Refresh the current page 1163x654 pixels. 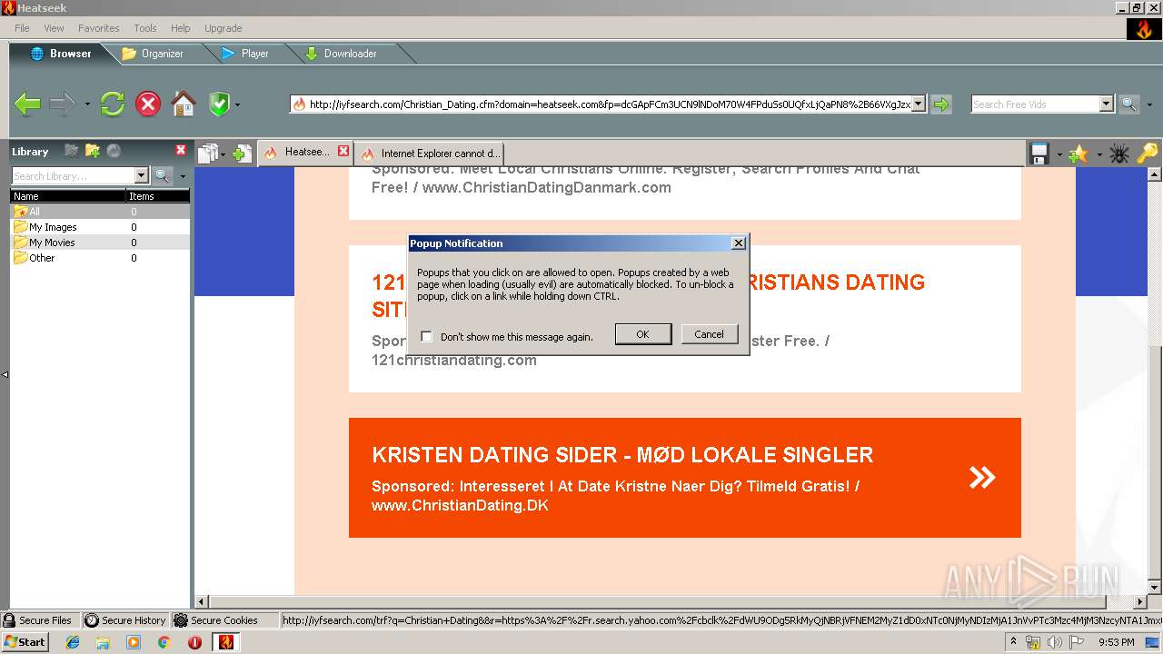pos(113,104)
